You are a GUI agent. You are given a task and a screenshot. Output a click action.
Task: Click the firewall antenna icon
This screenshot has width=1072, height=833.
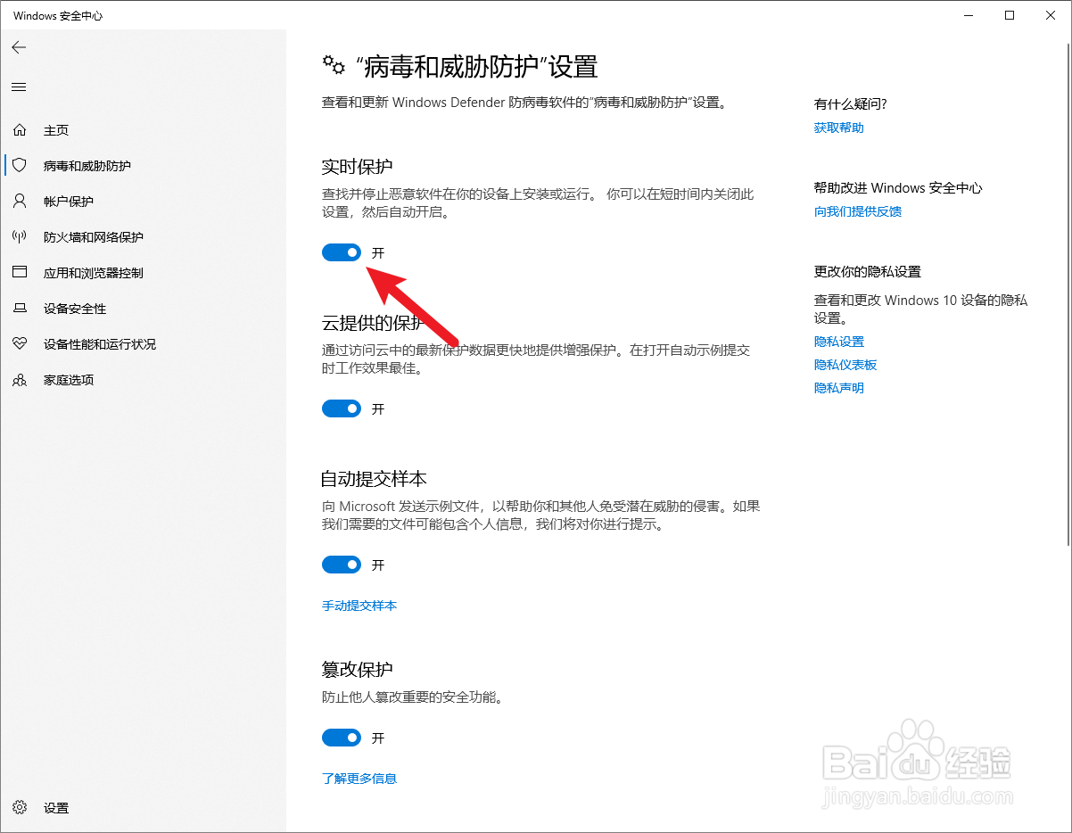20,237
